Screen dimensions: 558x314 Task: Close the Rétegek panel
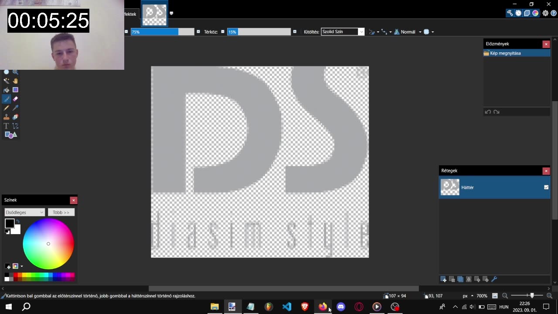tap(546, 171)
